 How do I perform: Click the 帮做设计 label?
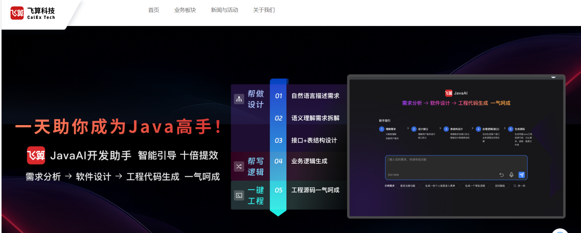256,99
